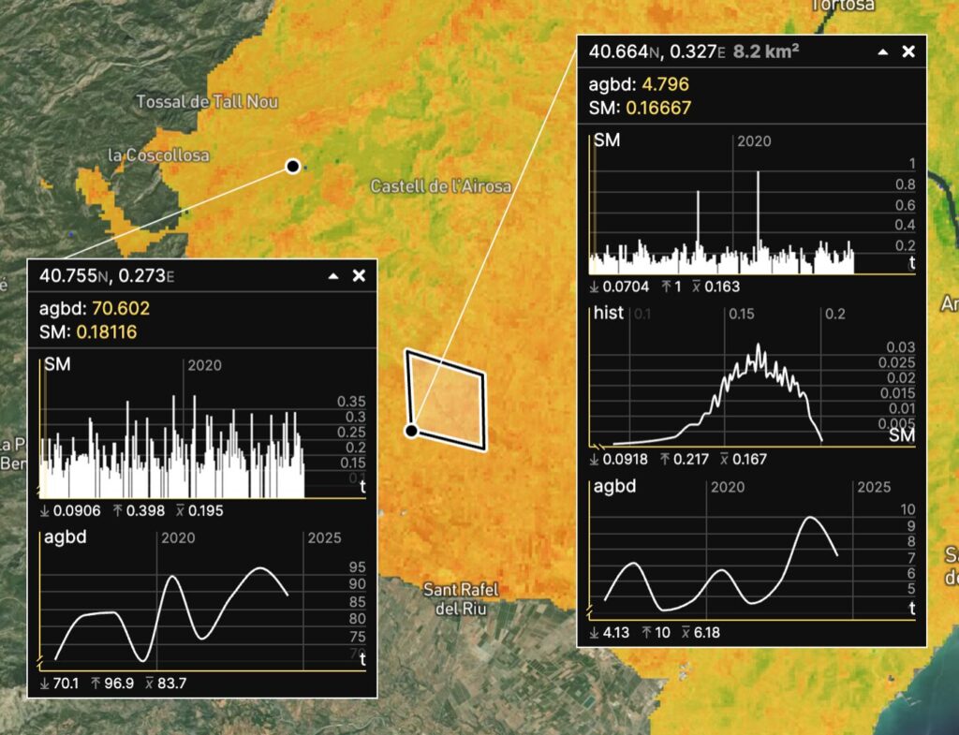Screen dimensions: 959x735
Task: Click minimum icon under left SM chart
Action: point(44,510)
